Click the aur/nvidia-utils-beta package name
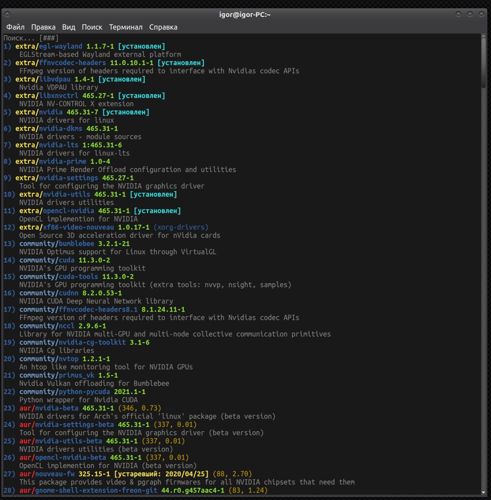This screenshot has height=500, width=491. (69, 441)
